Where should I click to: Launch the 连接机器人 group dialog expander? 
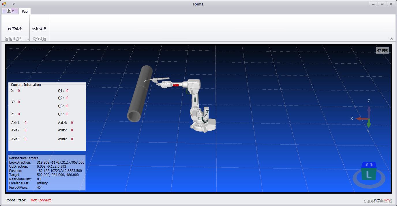click(28, 39)
